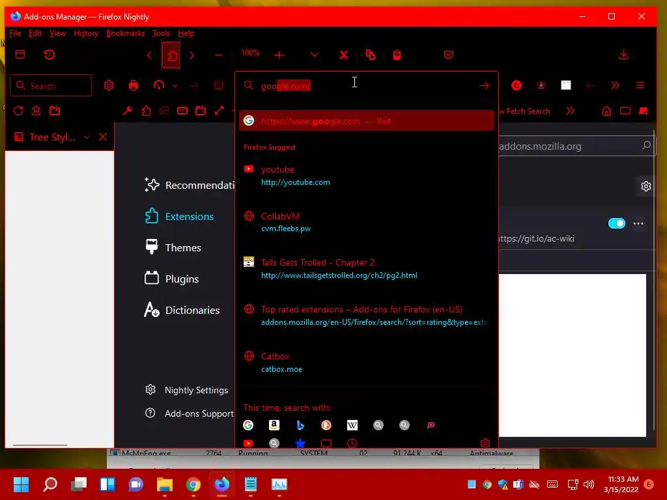Open the Tools menu
Viewport: 667px width, 500px height.
click(x=162, y=33)
